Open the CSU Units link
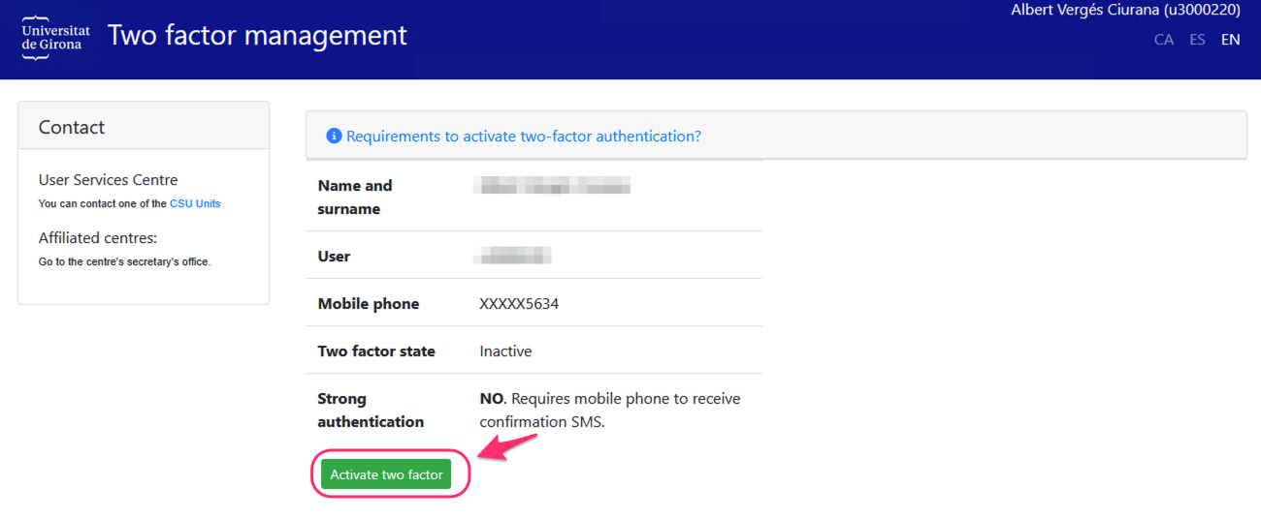The width and height of the screenshot is (1261, 519). [x=195, y=203]
